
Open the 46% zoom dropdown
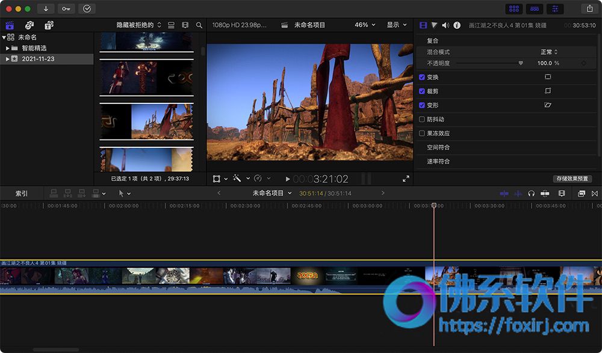click(x=365, y=25)
